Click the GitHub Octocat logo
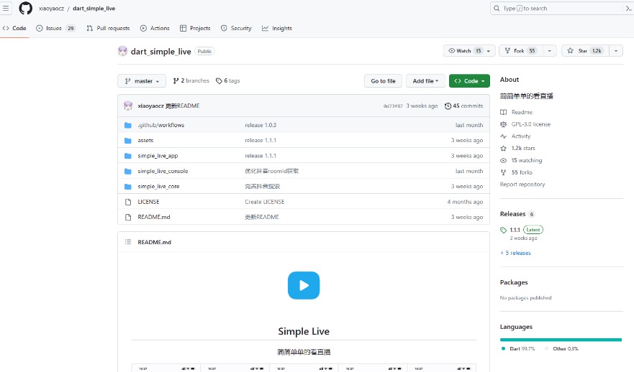Viewport: 634px width, 372px height. pyautogui.click(x=25, y=8)
